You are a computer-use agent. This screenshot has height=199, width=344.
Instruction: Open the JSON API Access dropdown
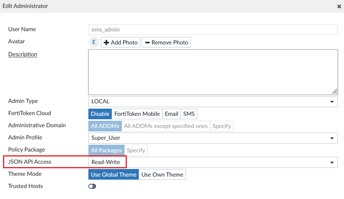tap(213, 162)
